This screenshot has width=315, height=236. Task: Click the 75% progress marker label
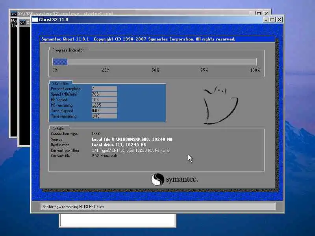(204, 70)
